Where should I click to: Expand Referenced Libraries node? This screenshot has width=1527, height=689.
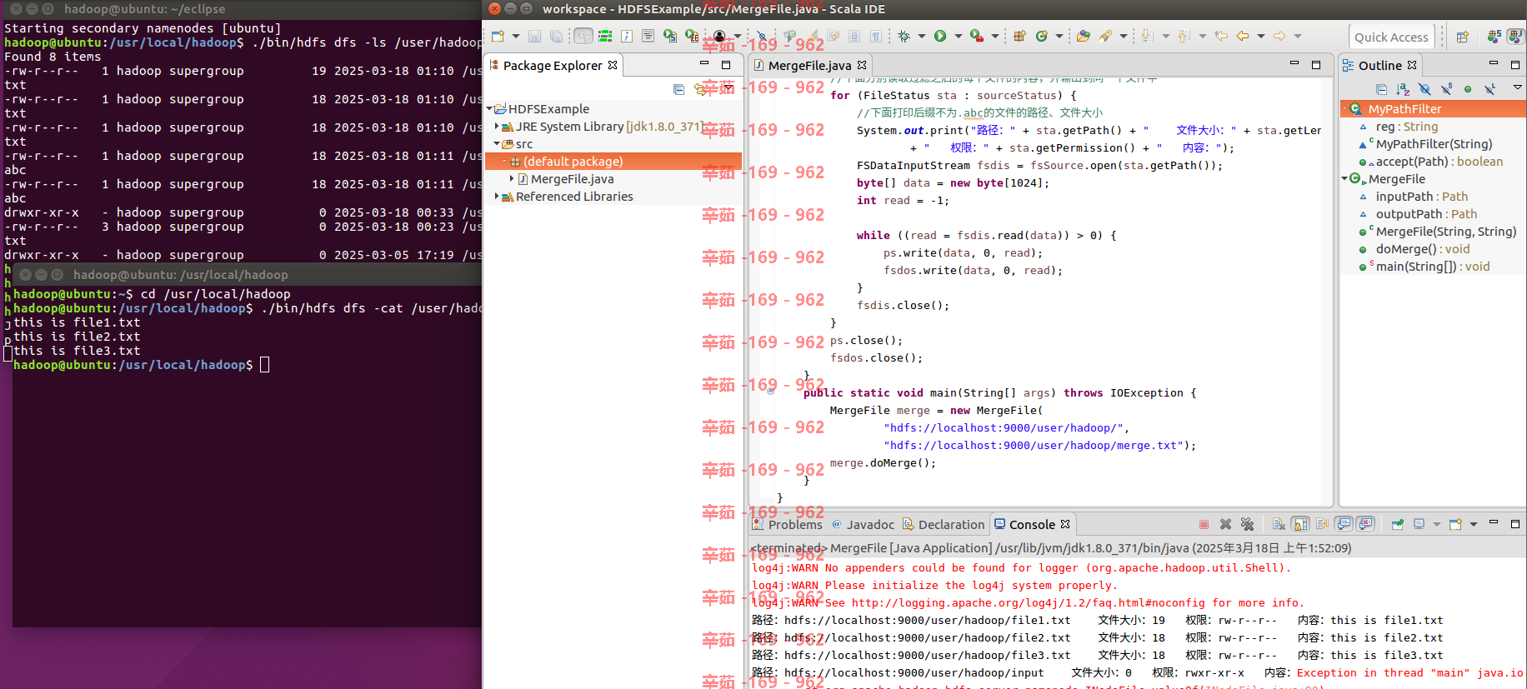(x=497, y=197)
